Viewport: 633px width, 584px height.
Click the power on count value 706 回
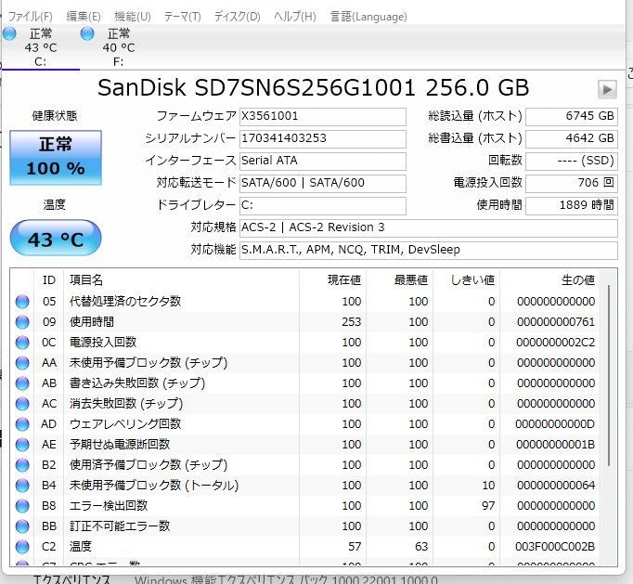click(571, 183)
